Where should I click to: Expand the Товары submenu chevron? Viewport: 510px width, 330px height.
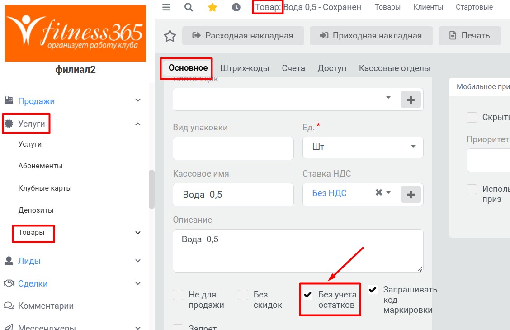tap(138, 233)
